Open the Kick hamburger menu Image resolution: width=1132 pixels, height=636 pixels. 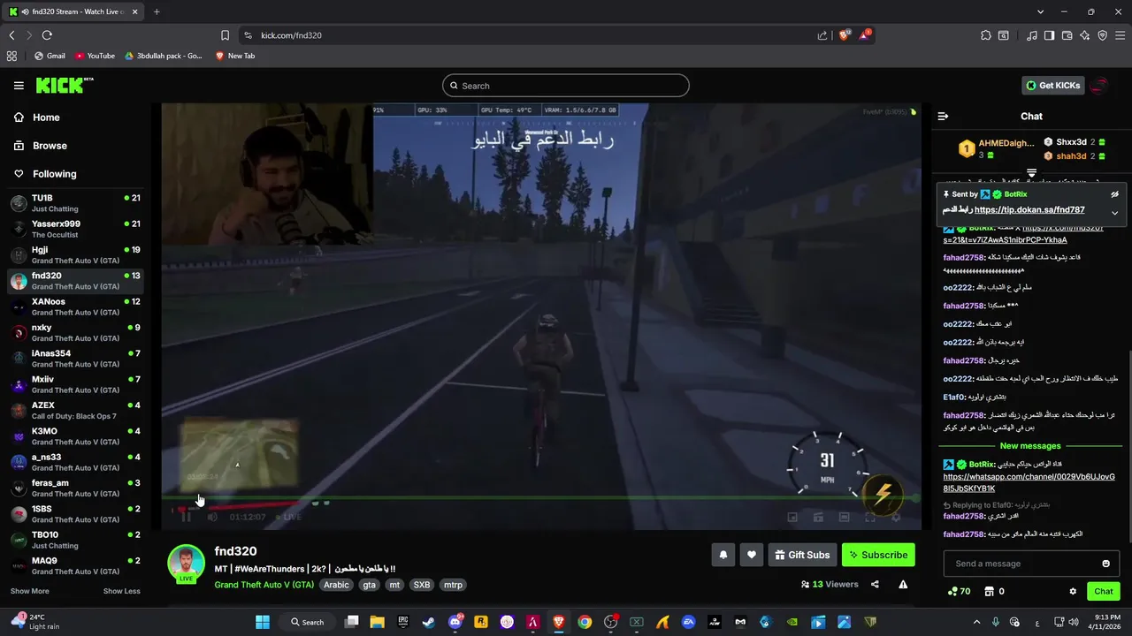coord(19,86)
